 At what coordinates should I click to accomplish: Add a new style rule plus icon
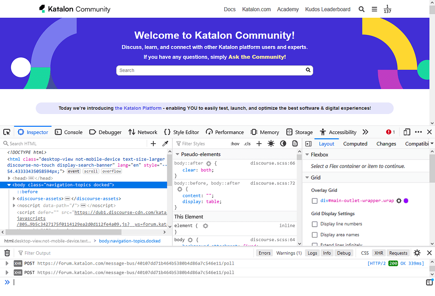point(259,144)
